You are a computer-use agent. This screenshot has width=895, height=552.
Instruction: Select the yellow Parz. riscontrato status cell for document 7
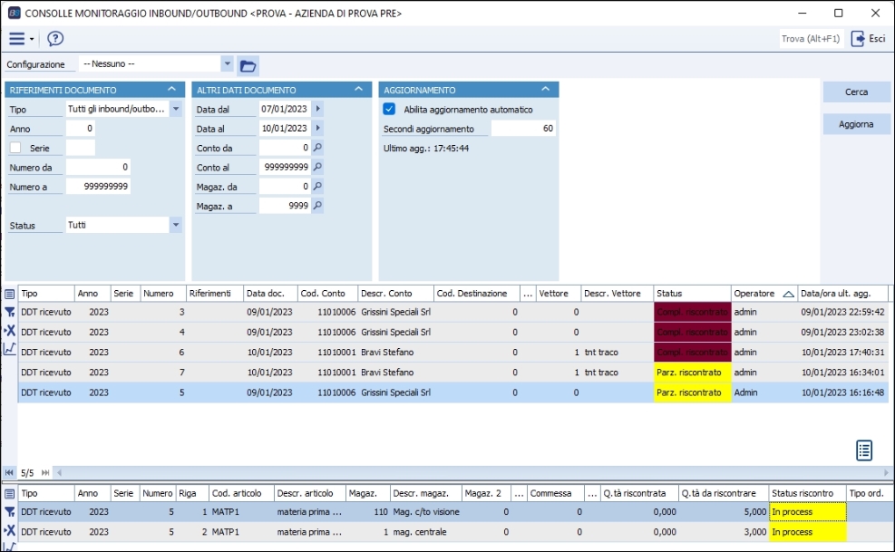pos(692,373)
